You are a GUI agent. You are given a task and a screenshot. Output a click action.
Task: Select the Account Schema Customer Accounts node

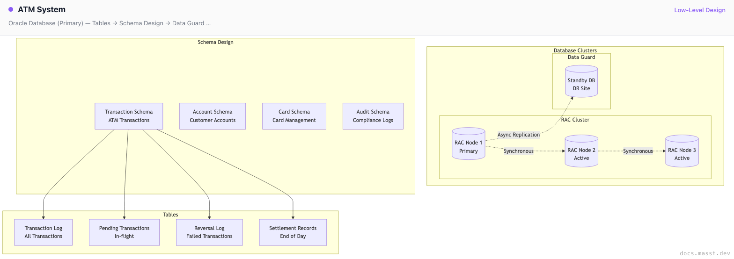point(213,116)
